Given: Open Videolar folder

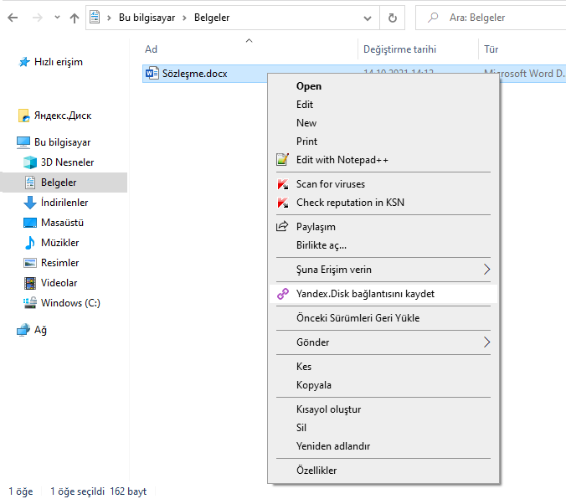Looking at the screenshot, I should pyautogui.click(x=59, y=283).
